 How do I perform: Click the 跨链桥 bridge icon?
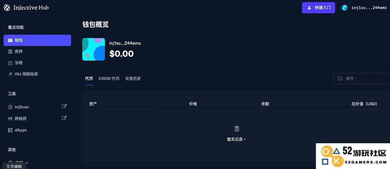tap(10, 119)
